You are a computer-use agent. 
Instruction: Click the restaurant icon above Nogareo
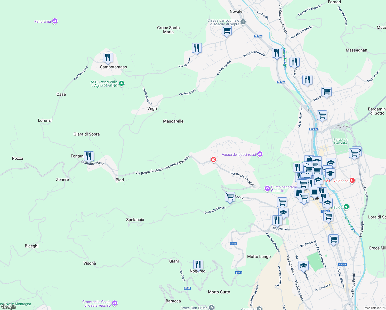[198, 264]
